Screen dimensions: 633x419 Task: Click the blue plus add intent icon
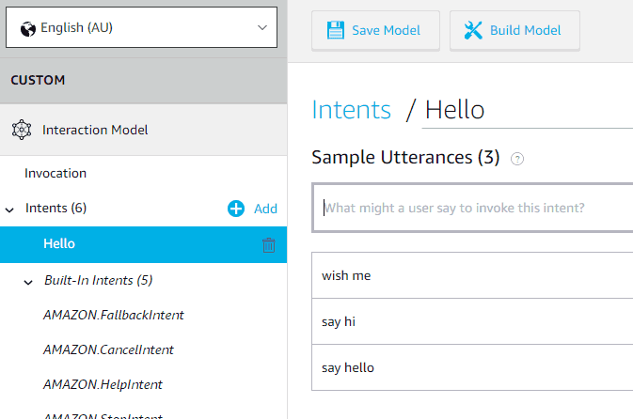click(236, 209)
